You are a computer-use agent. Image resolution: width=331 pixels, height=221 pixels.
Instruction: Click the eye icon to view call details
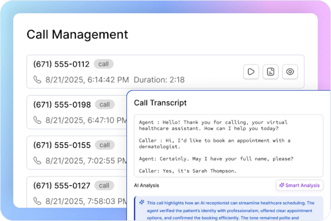[x=290, y=72]
